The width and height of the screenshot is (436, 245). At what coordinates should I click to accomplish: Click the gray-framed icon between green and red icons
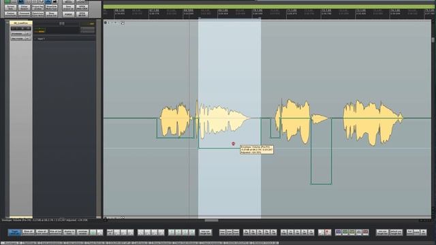click(x=359, y=232)
